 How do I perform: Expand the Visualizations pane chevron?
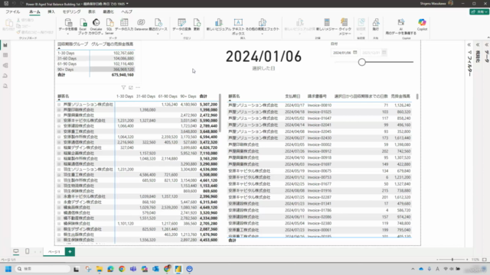coord(478,45)
